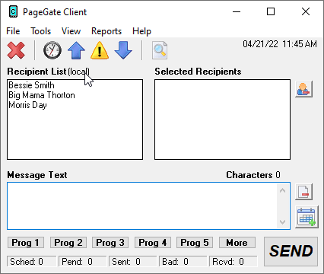Click the red X clear icon in toolbar
This screenshot has width=324, height=274.
pyautogui.click(x=16, y=50)
